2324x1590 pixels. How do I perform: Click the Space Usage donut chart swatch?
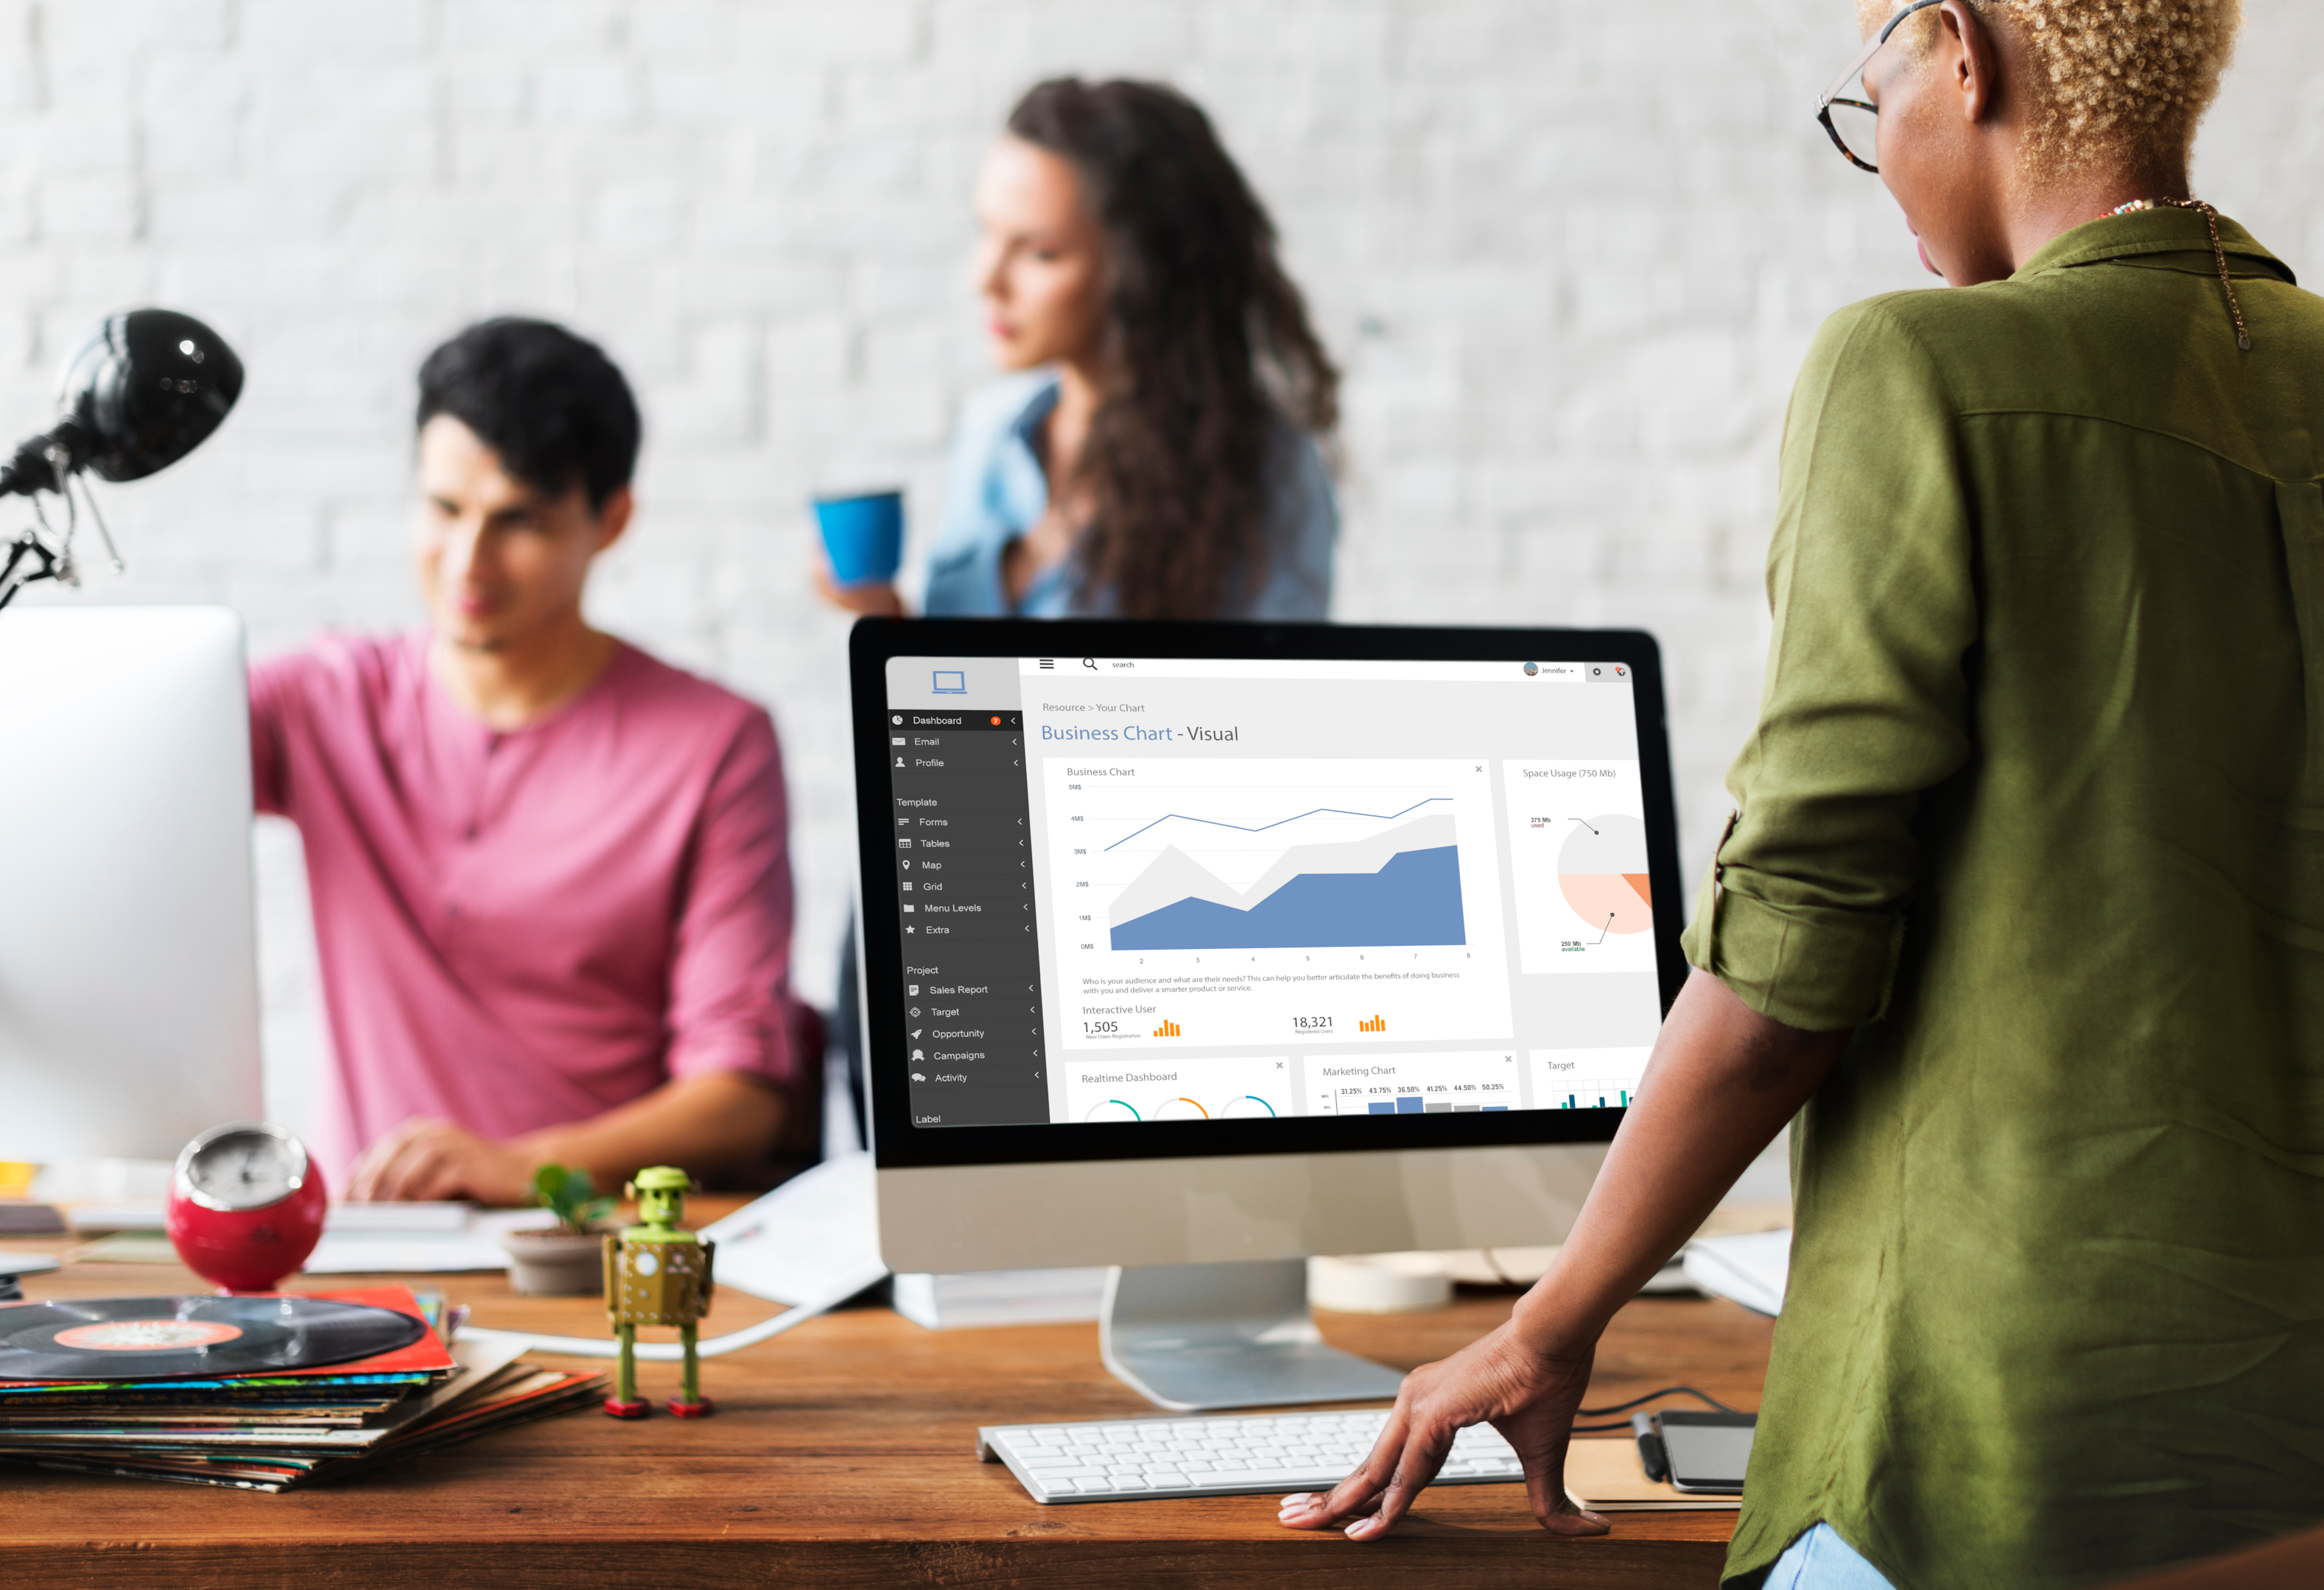click(x=1590, y=865)
